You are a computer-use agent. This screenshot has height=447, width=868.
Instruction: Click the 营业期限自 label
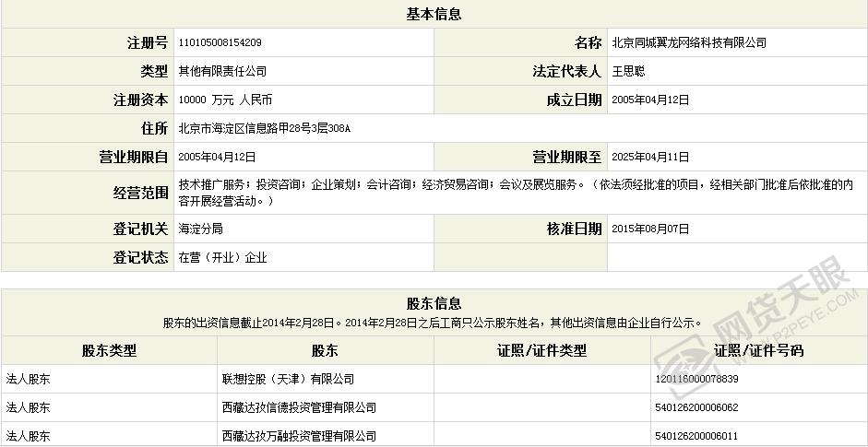click(x=134, y=157)
